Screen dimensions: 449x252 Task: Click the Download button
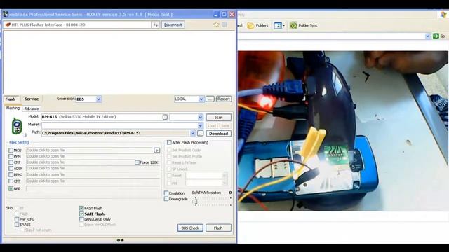[218, 134]
